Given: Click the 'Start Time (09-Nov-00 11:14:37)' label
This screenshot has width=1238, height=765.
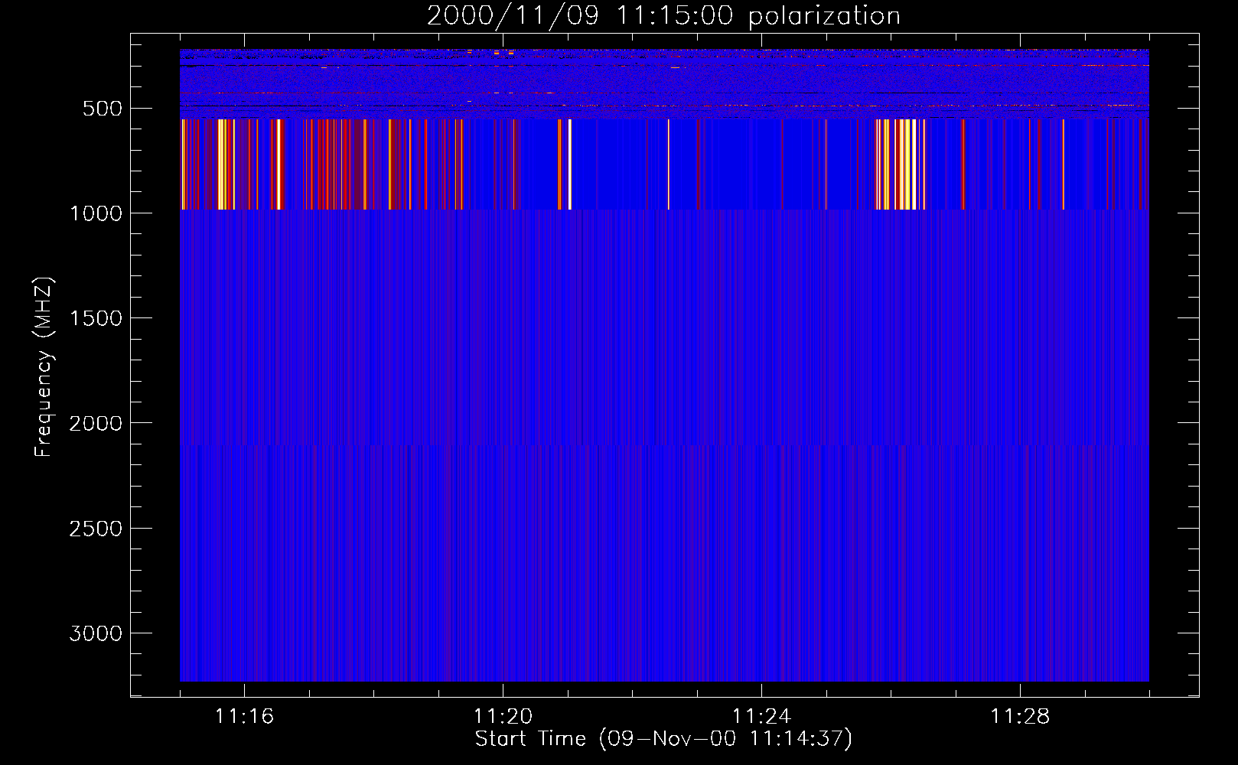Looking at the screenshot, I should [x=663, y=739].
